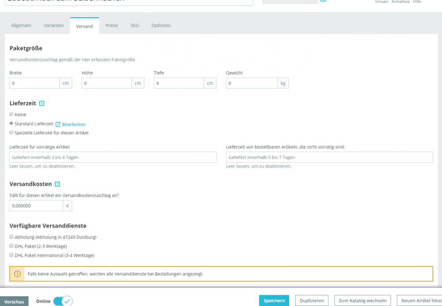Click the Bearbeiten external link icon
The height and width of the screenshot is (306, 442).
coord(58,124)
